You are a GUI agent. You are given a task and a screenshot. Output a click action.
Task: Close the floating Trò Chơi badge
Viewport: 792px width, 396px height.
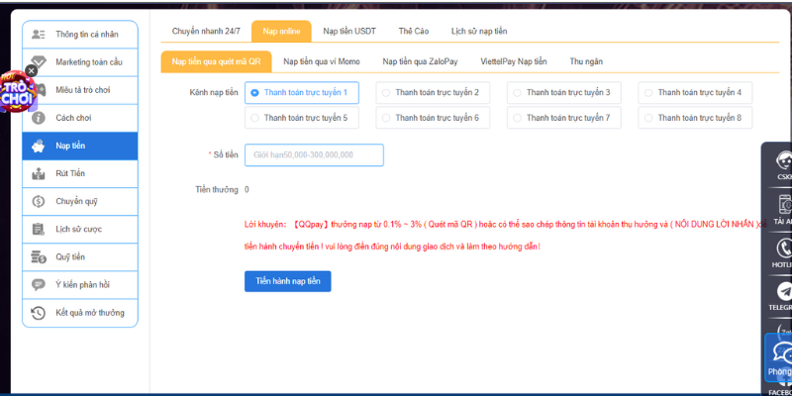31,71
